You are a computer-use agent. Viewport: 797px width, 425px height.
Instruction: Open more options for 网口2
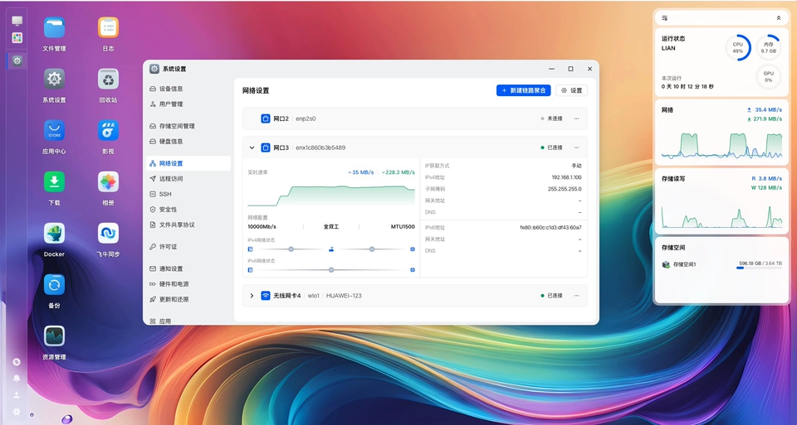pyautogui.click(x=576, y=118)
